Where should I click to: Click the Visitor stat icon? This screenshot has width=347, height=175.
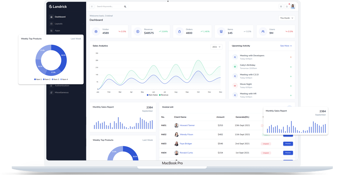(96, 31)
